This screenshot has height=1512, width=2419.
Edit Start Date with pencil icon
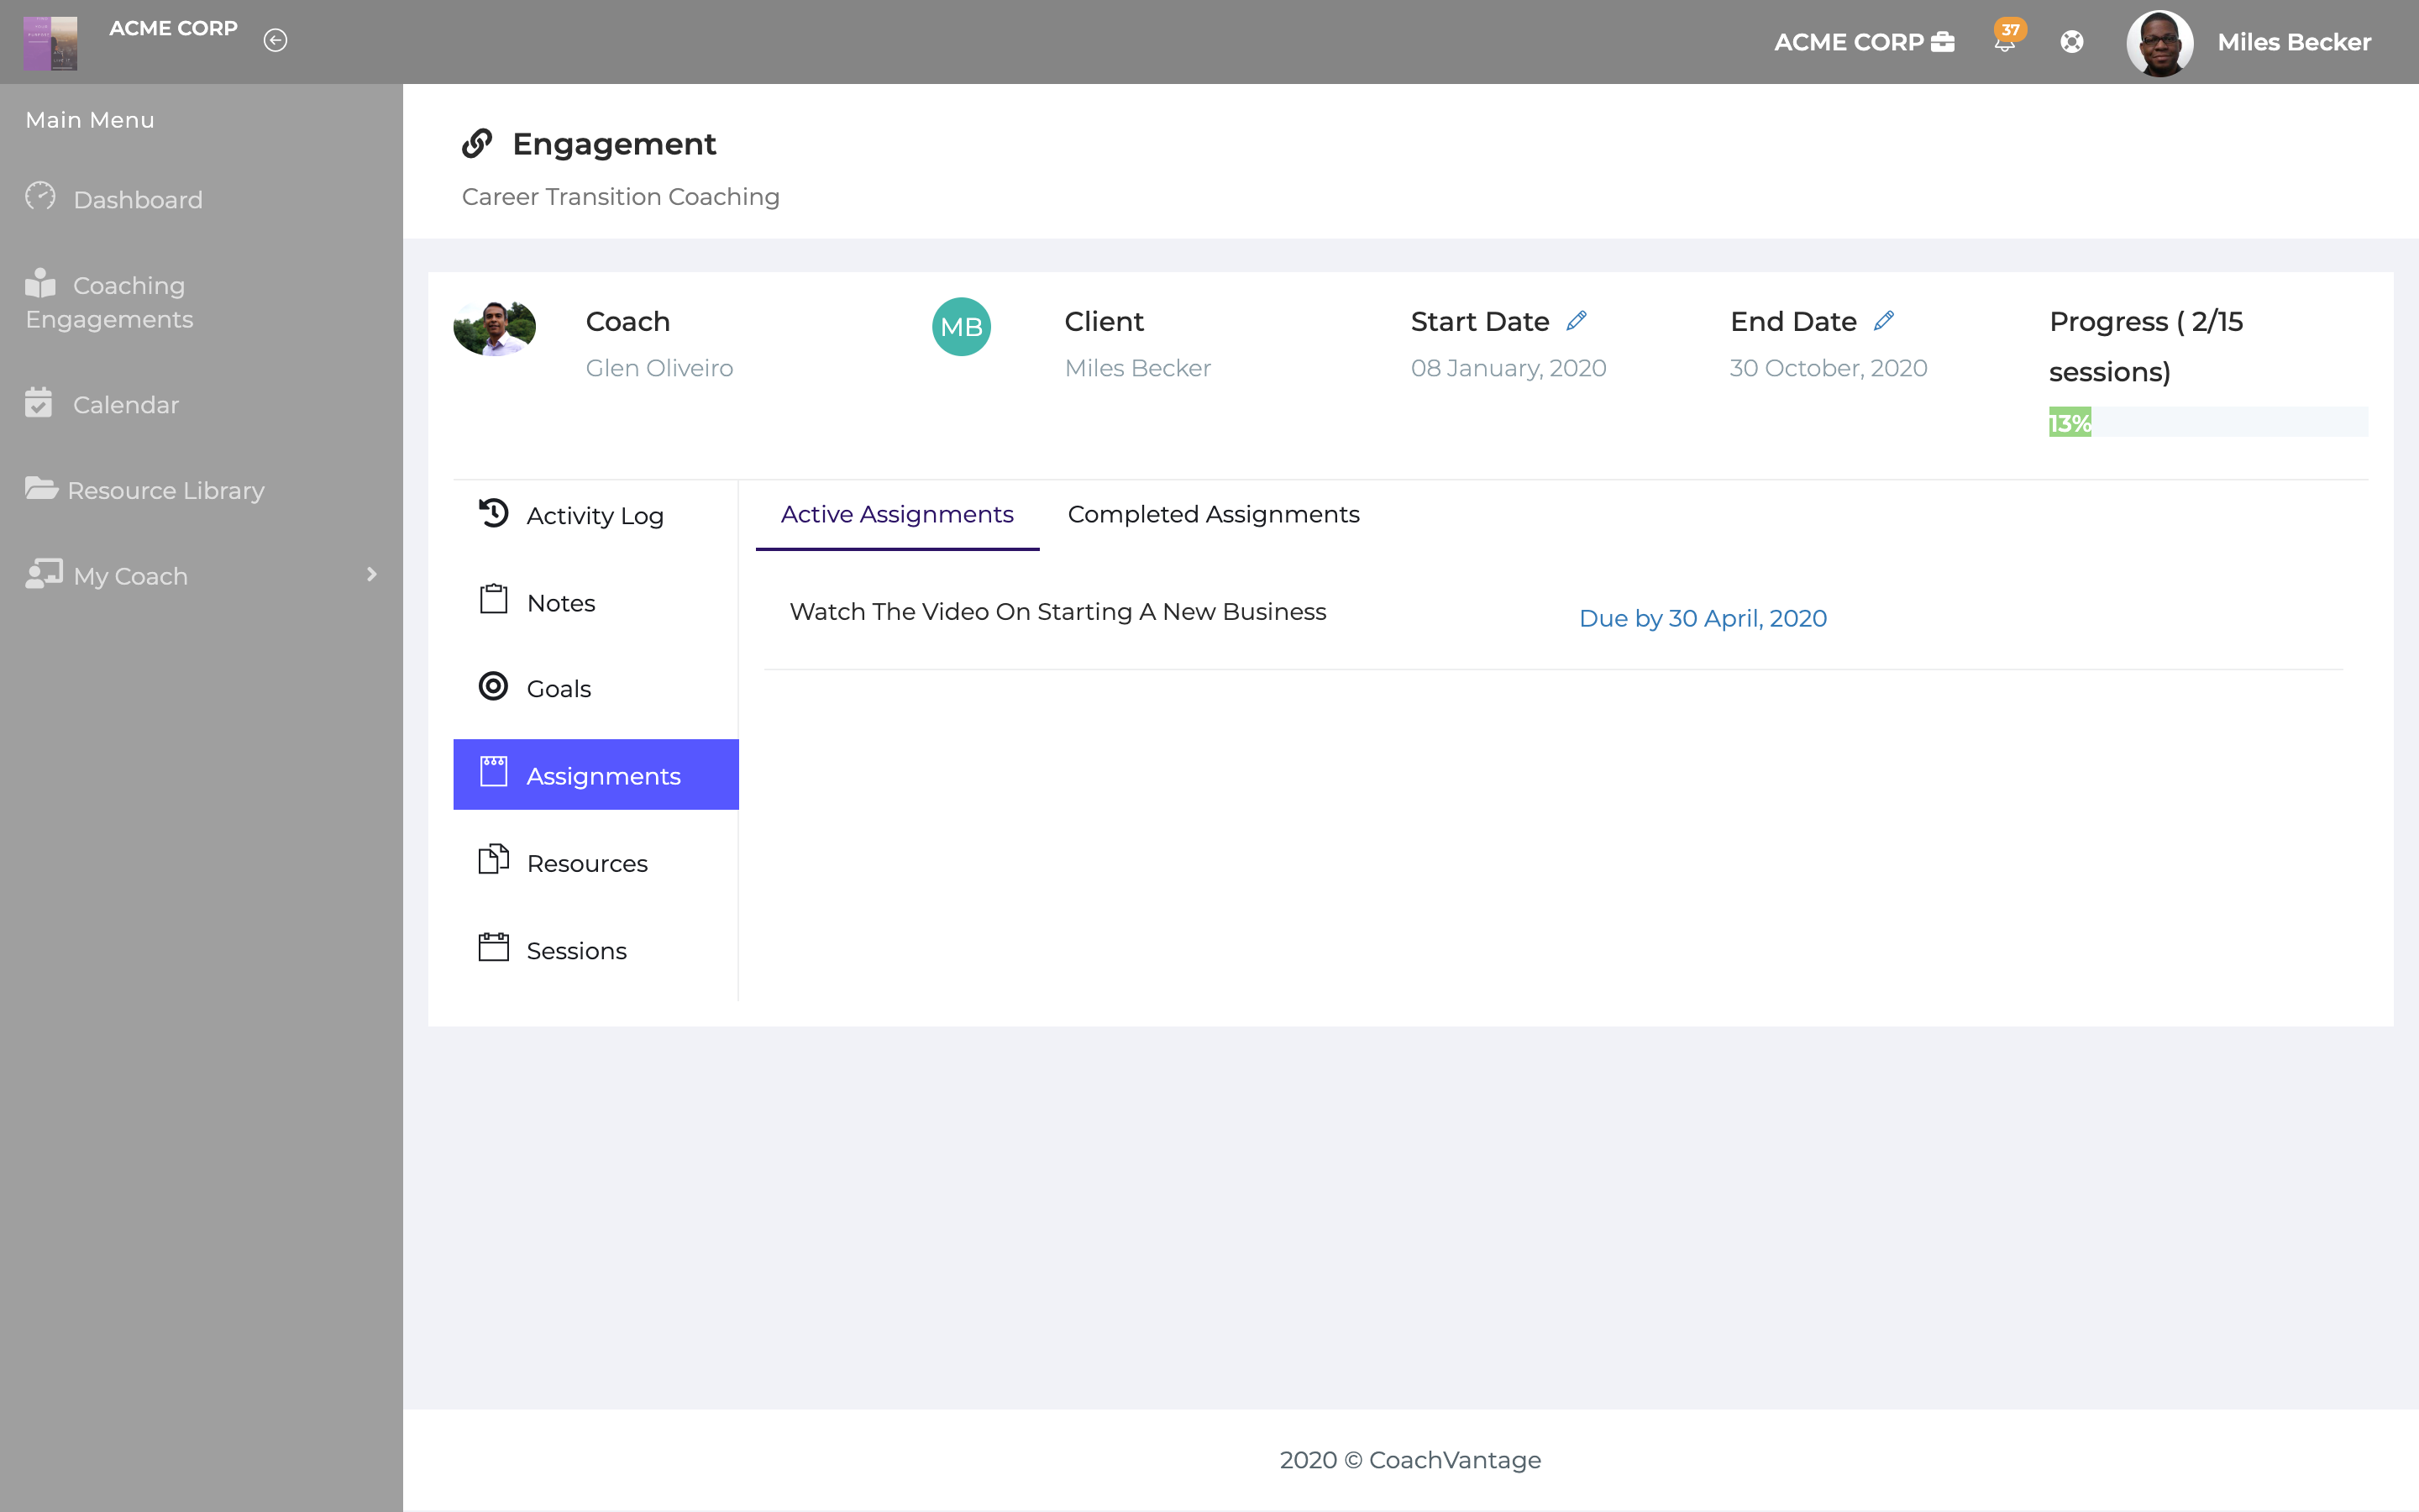1577,321
